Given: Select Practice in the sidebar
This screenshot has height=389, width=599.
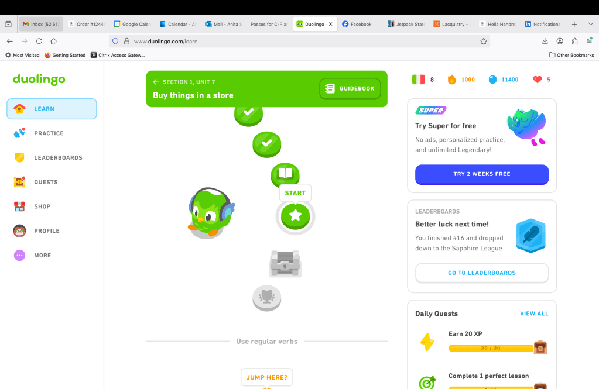Looking at the screenshot, I should pos(49,133).
